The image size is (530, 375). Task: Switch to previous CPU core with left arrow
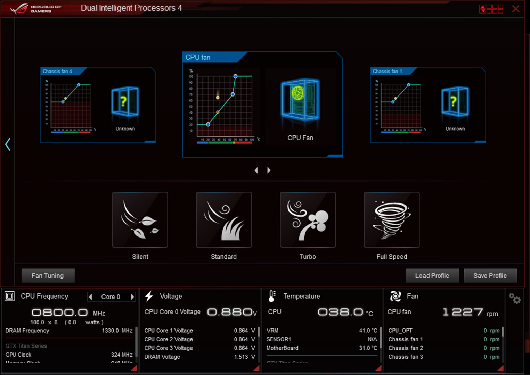(x=91, y=297)
